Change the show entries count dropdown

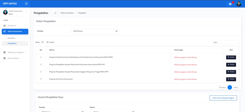(x=45, y=42)
